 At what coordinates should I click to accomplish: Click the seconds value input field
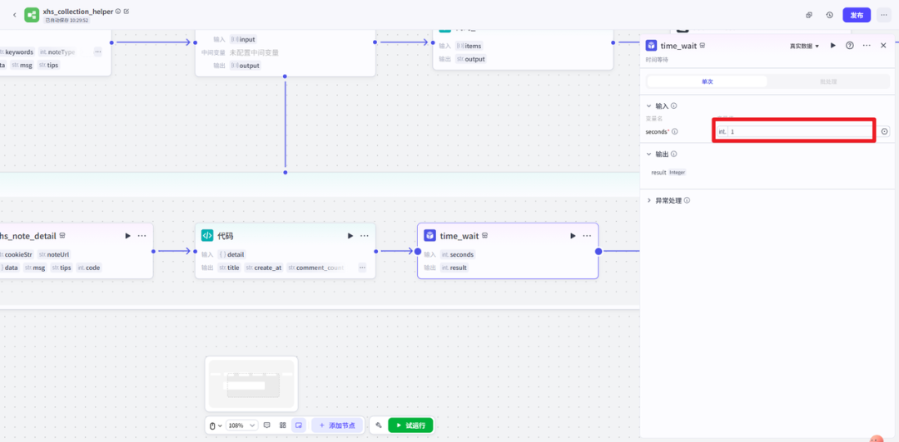pos(799,131)
